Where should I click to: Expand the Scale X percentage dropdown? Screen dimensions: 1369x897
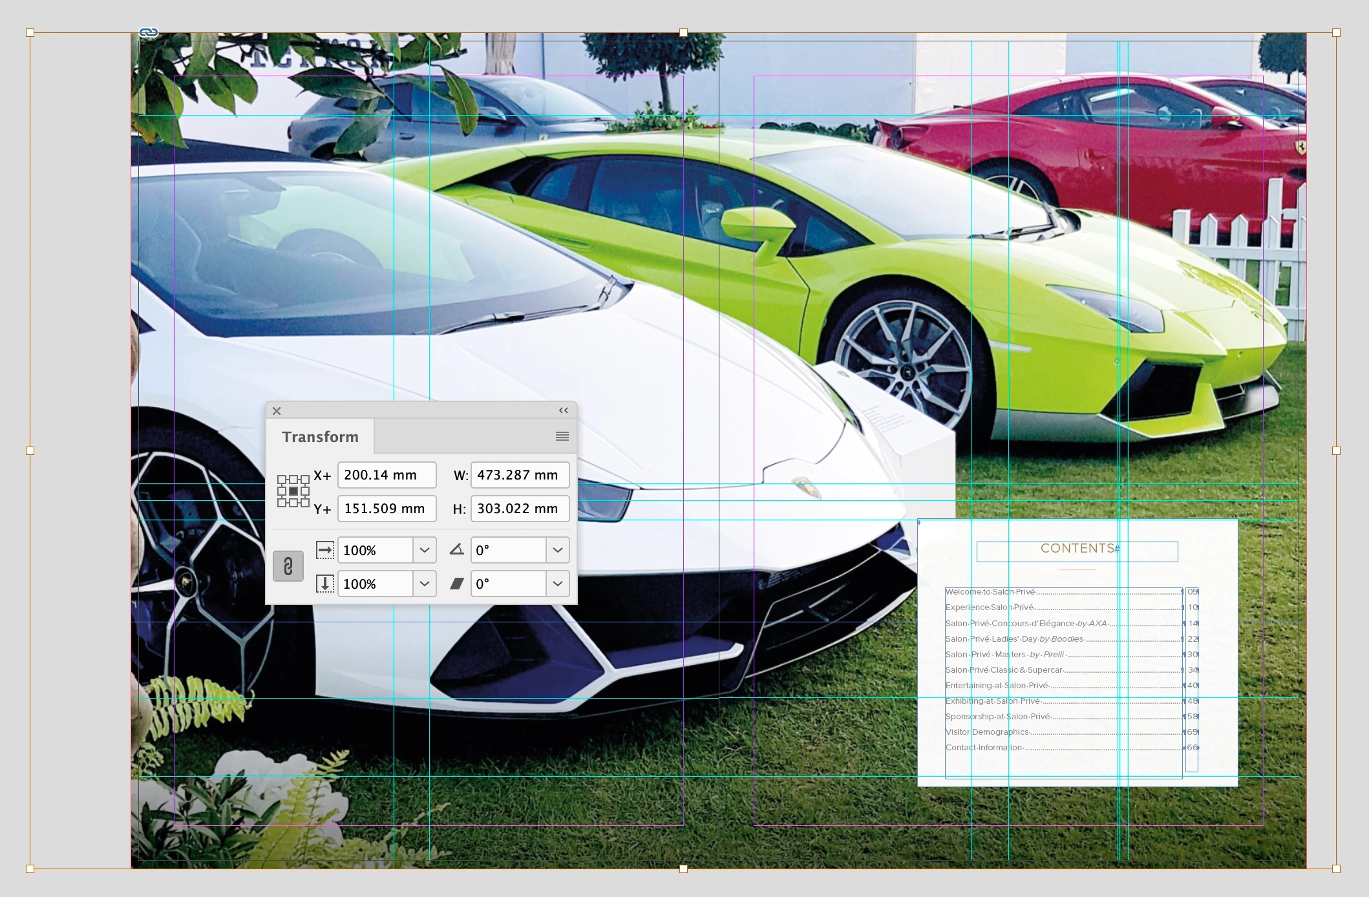[x=425, y=550]
